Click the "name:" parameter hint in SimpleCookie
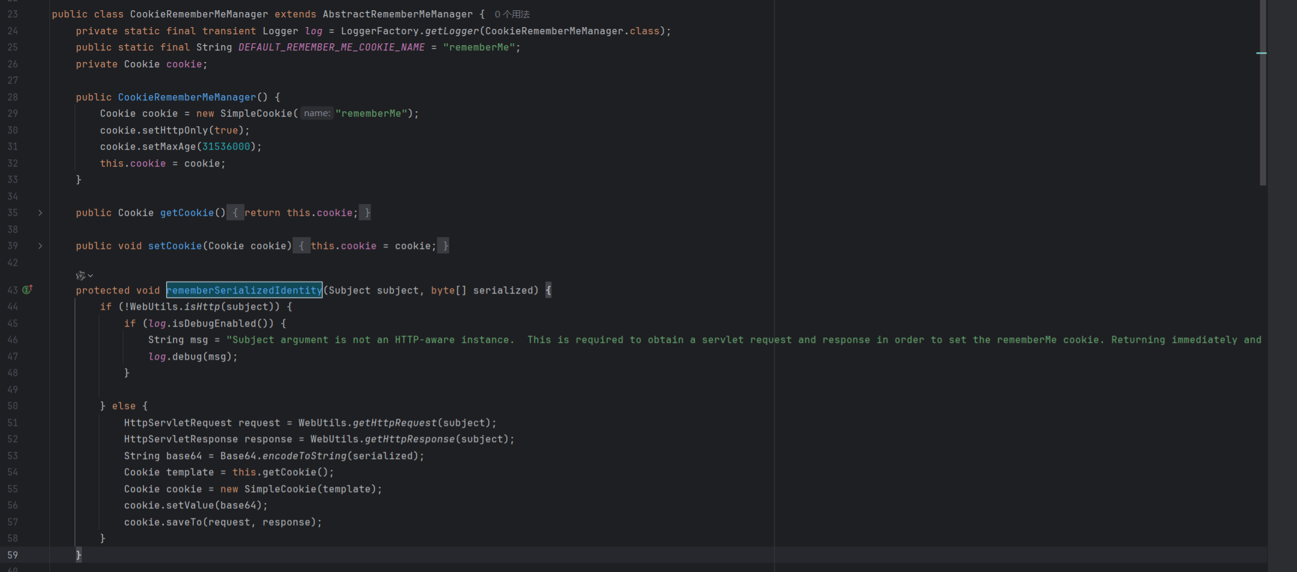This screenshot has height=572, width=1297. point(317,114)
